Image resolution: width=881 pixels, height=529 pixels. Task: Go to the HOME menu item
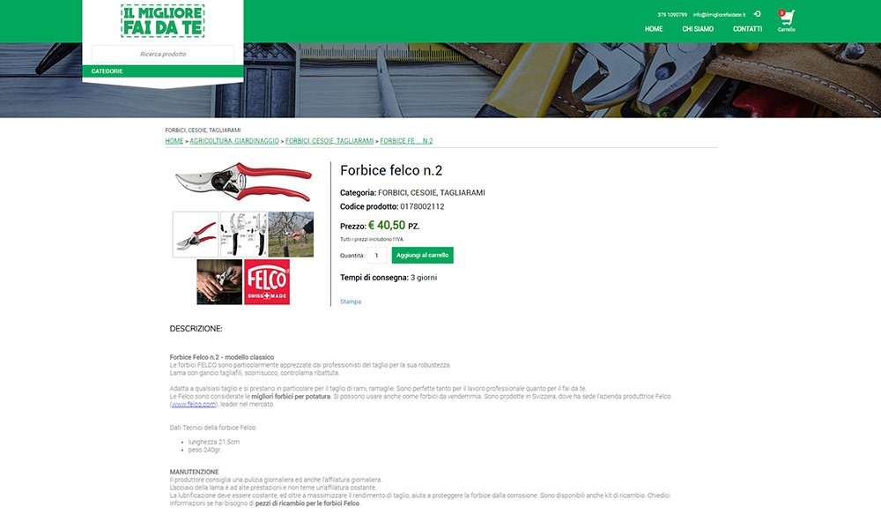click(654, 29)
